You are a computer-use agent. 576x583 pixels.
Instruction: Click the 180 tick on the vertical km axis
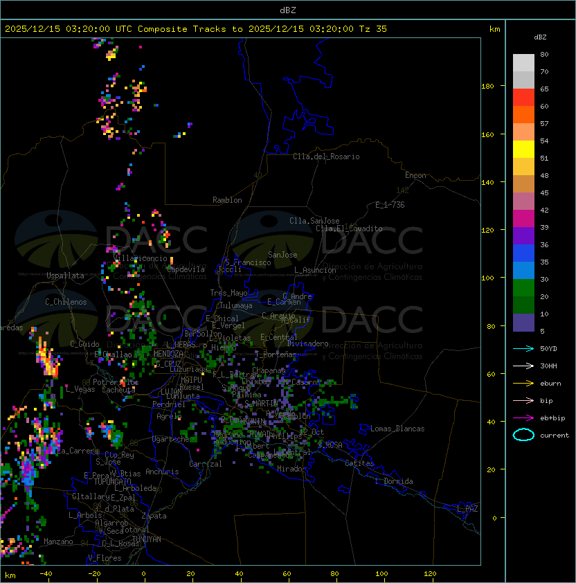(487, 86)
